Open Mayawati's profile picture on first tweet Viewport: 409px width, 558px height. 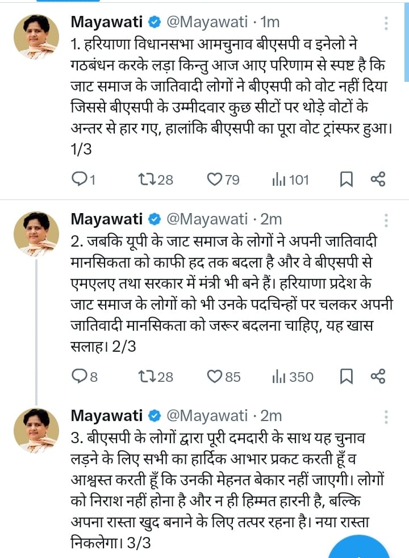[x=36, y=37]
